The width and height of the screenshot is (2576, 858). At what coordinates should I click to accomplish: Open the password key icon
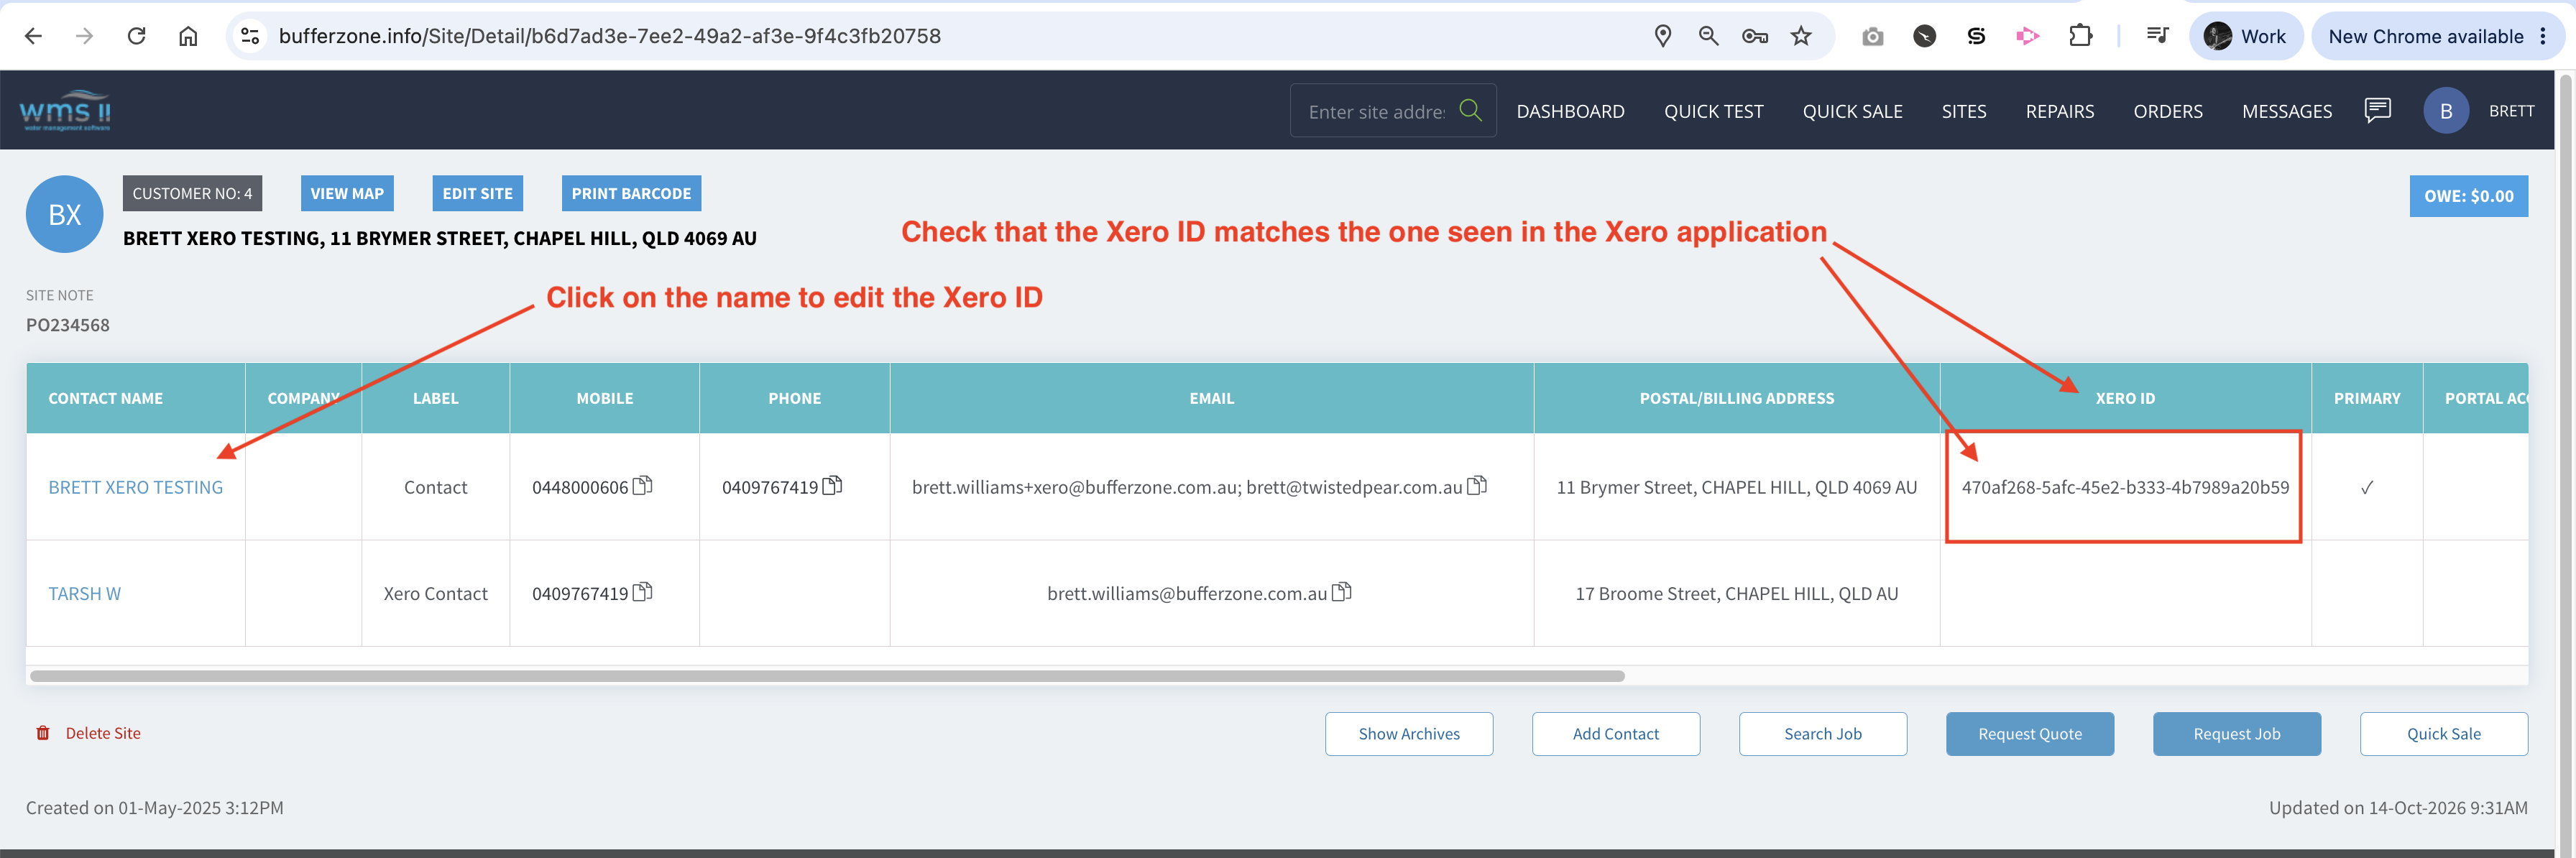pyautogui.click(x=1755, y=36)
